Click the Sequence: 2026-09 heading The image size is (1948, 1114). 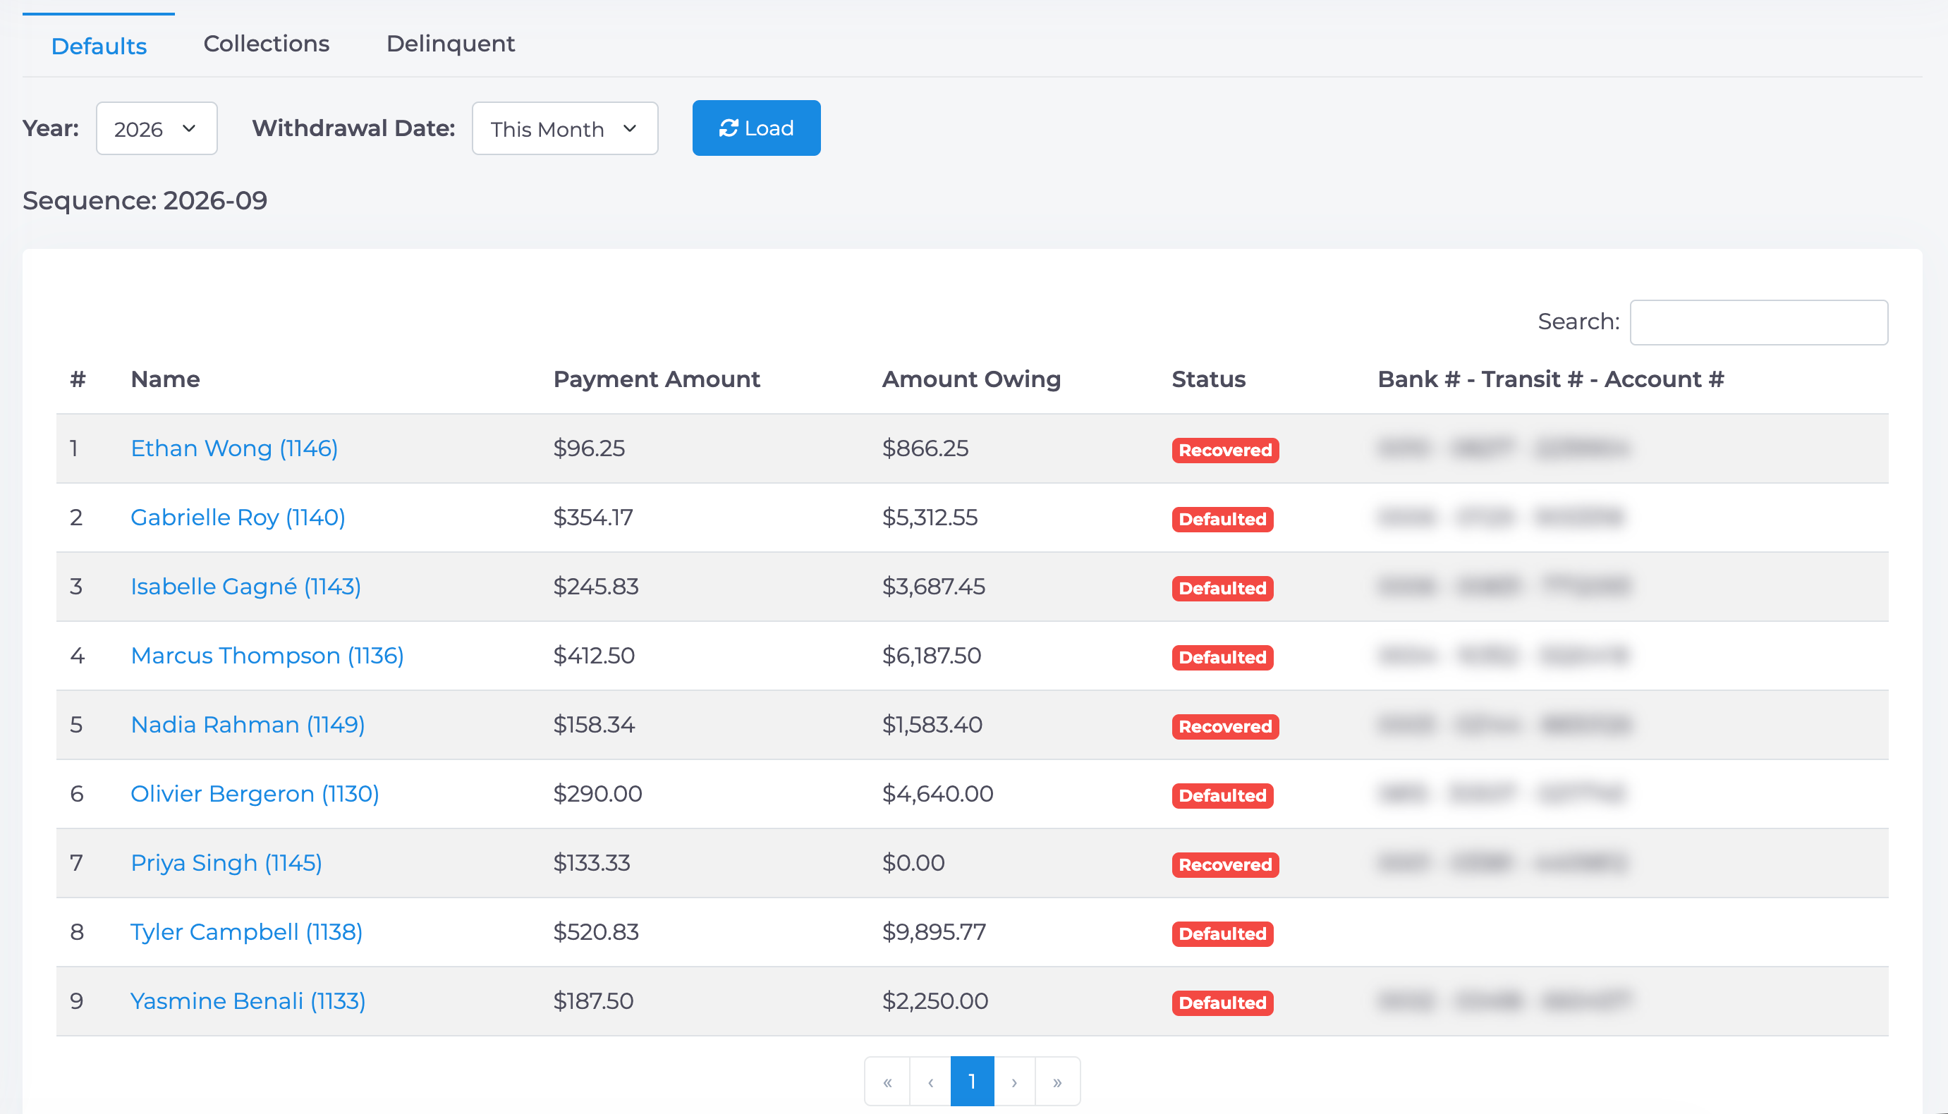pos(145,200)
